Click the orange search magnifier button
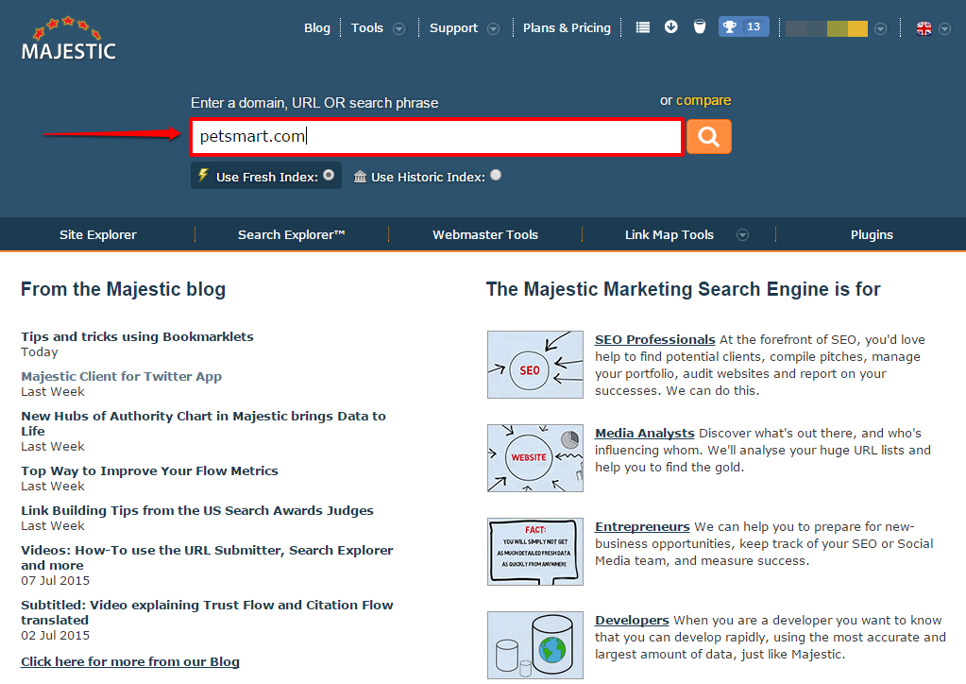Image resolution: width=966 pixels, height=684 pixels. 708,137
